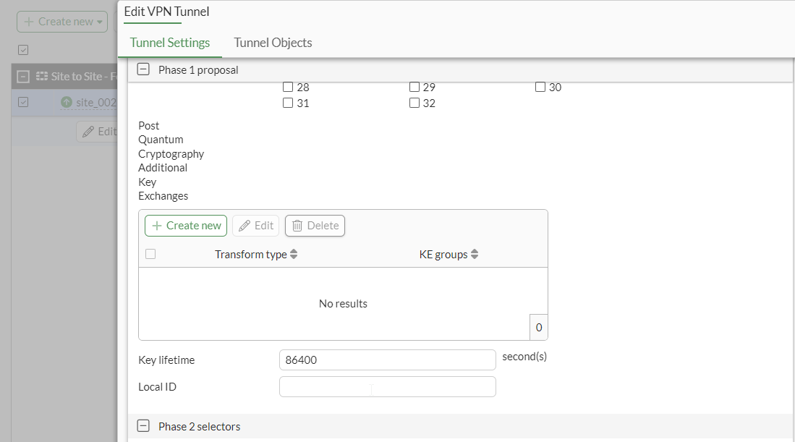The height and width of the screenshot is (442, 795).
Task: Select the Tunnel Settings tab
Action: tap(169, 43)
